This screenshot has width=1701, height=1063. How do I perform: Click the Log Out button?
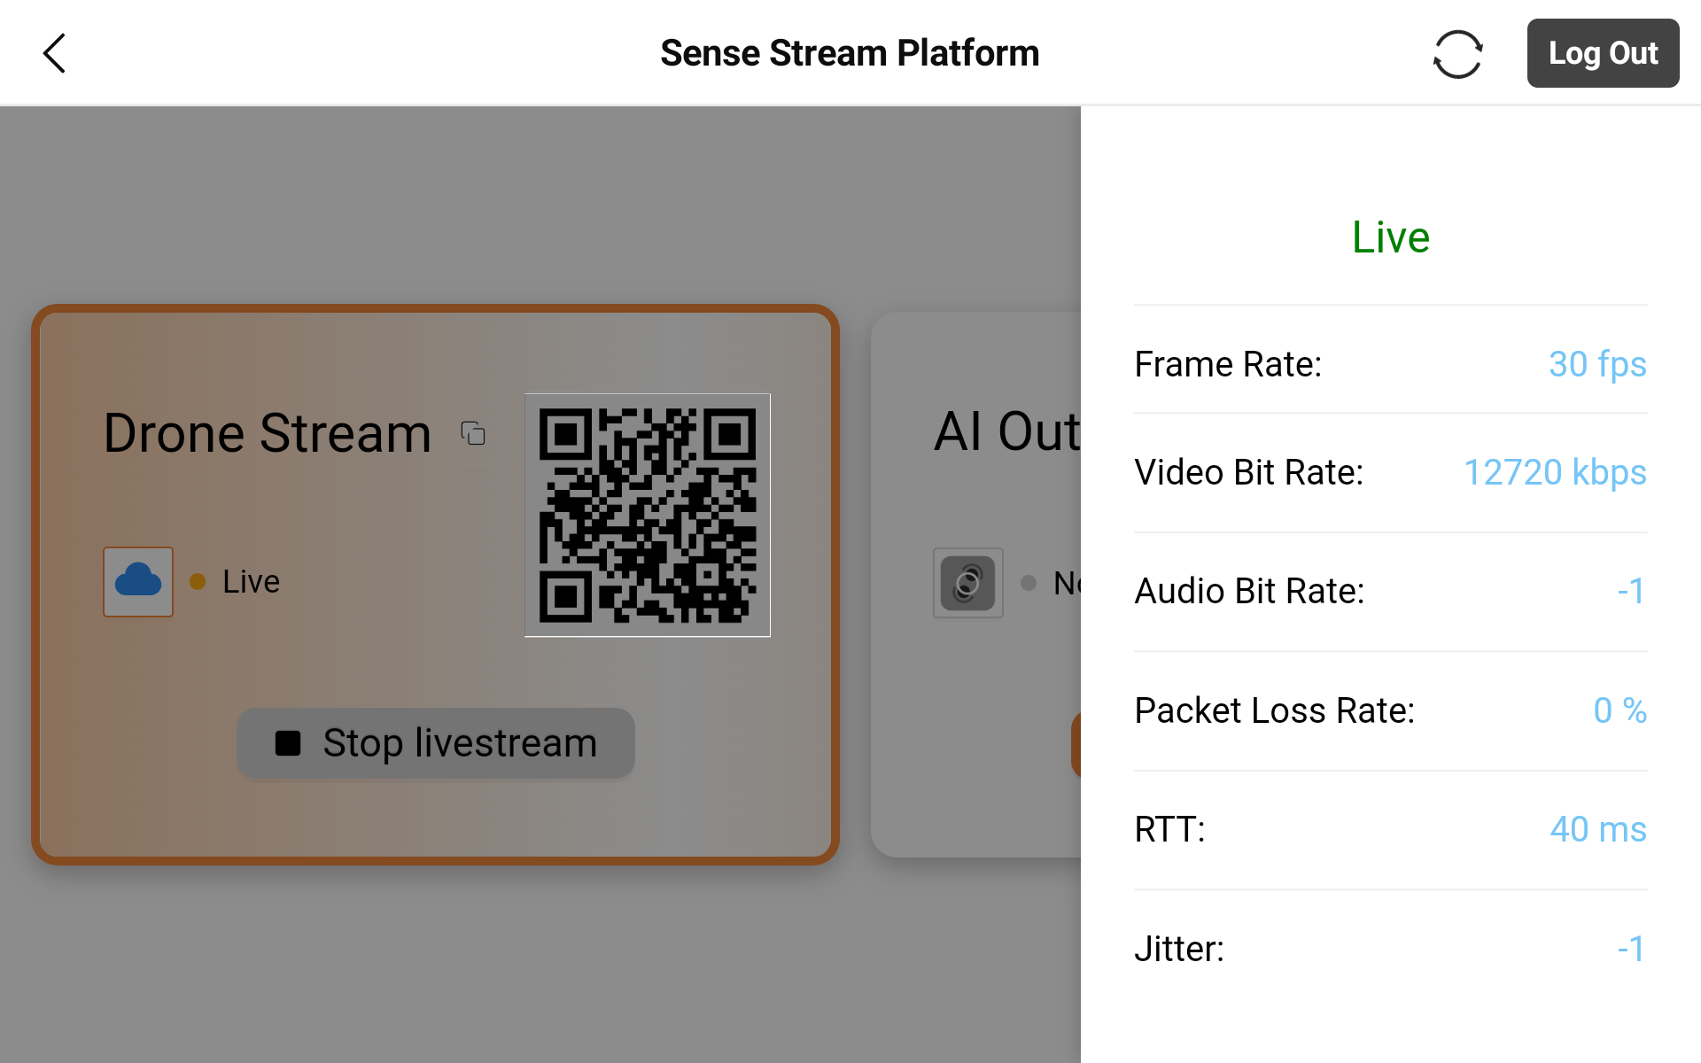tap(1603, 53)
